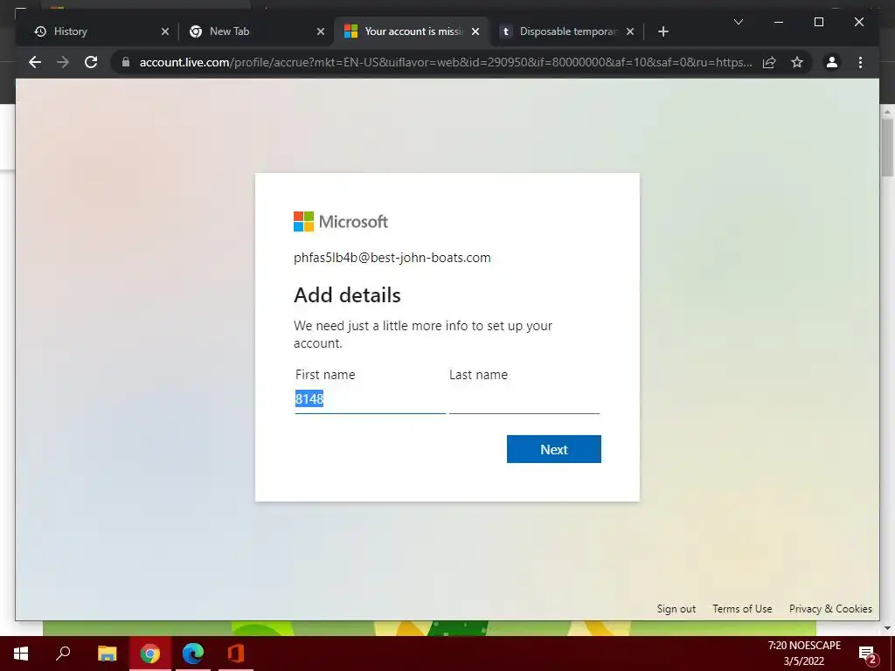Go back with the browser back arrow
The width and height of the screenshot is (895, 671).
pos(35,62)
